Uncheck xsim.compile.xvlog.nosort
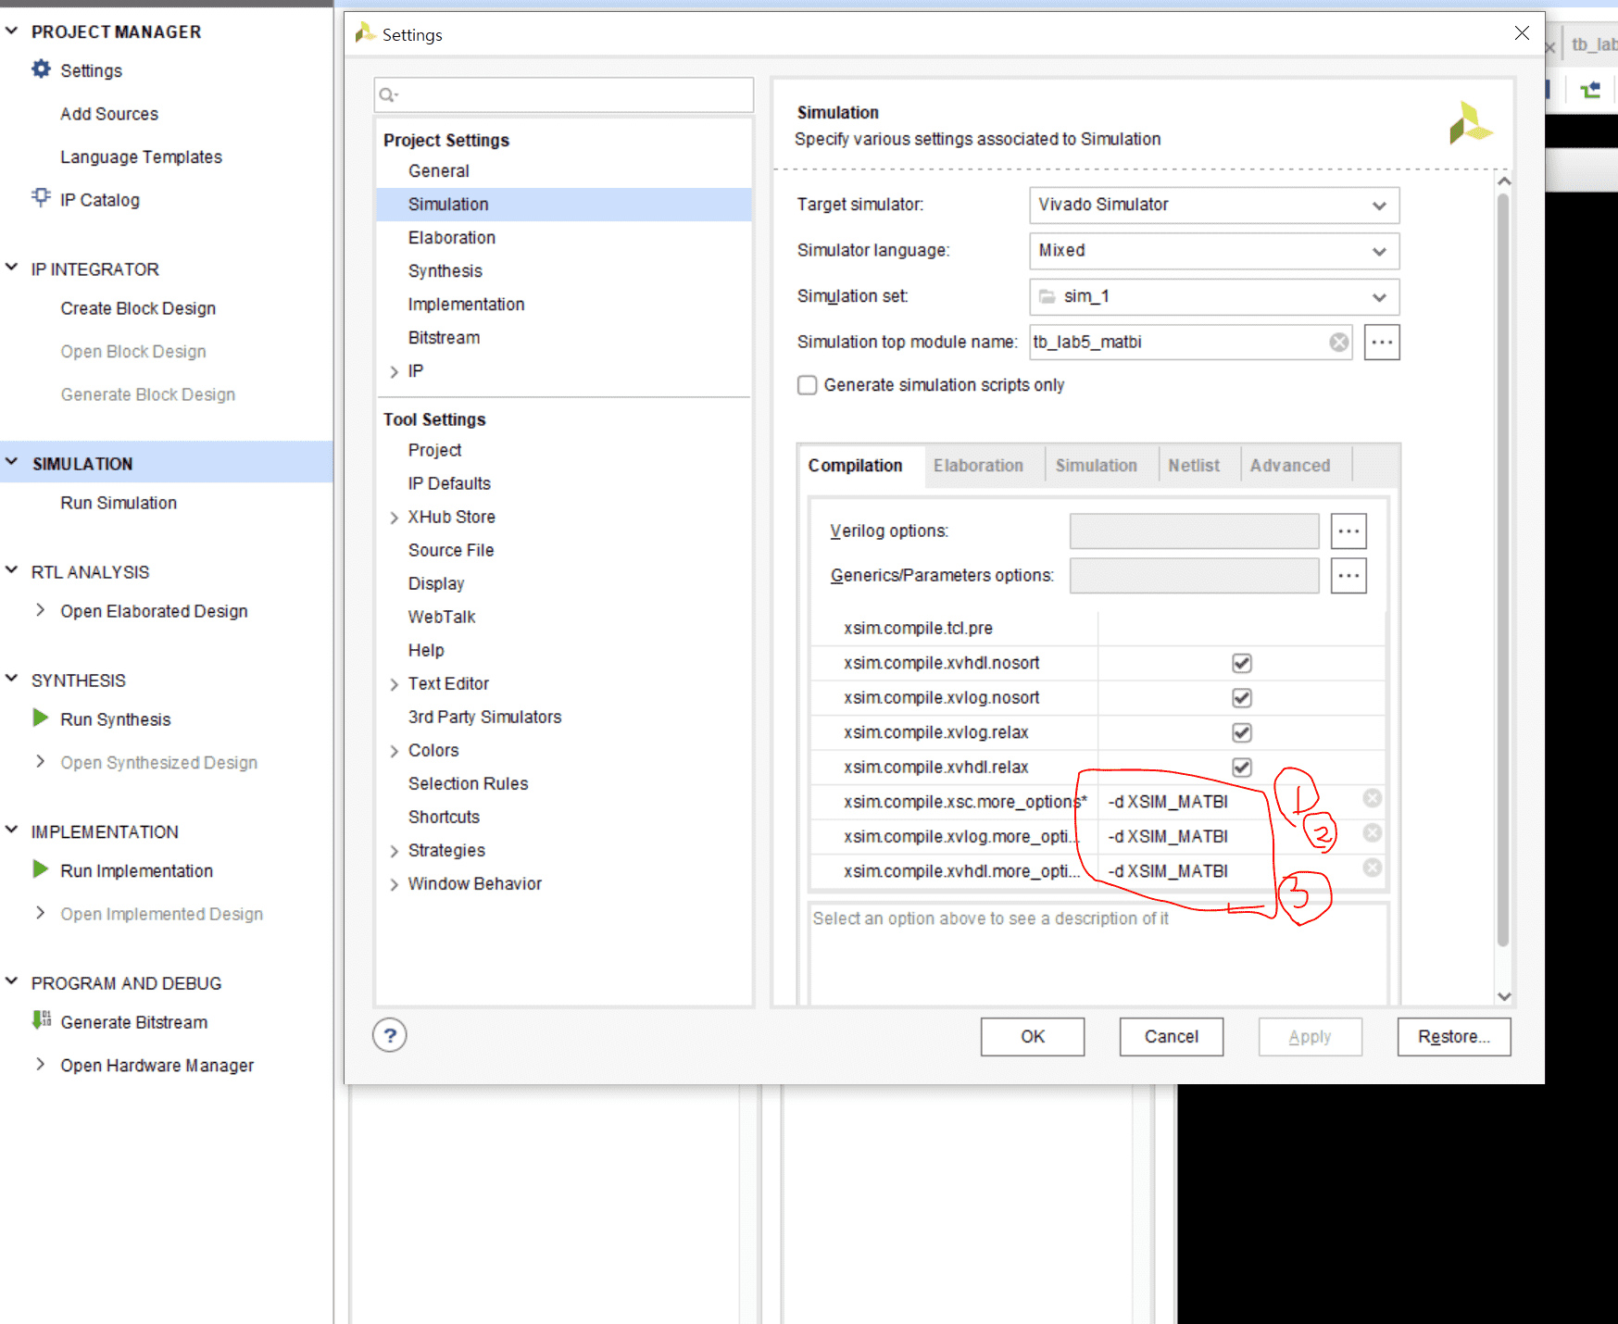 coord(1242,698)
